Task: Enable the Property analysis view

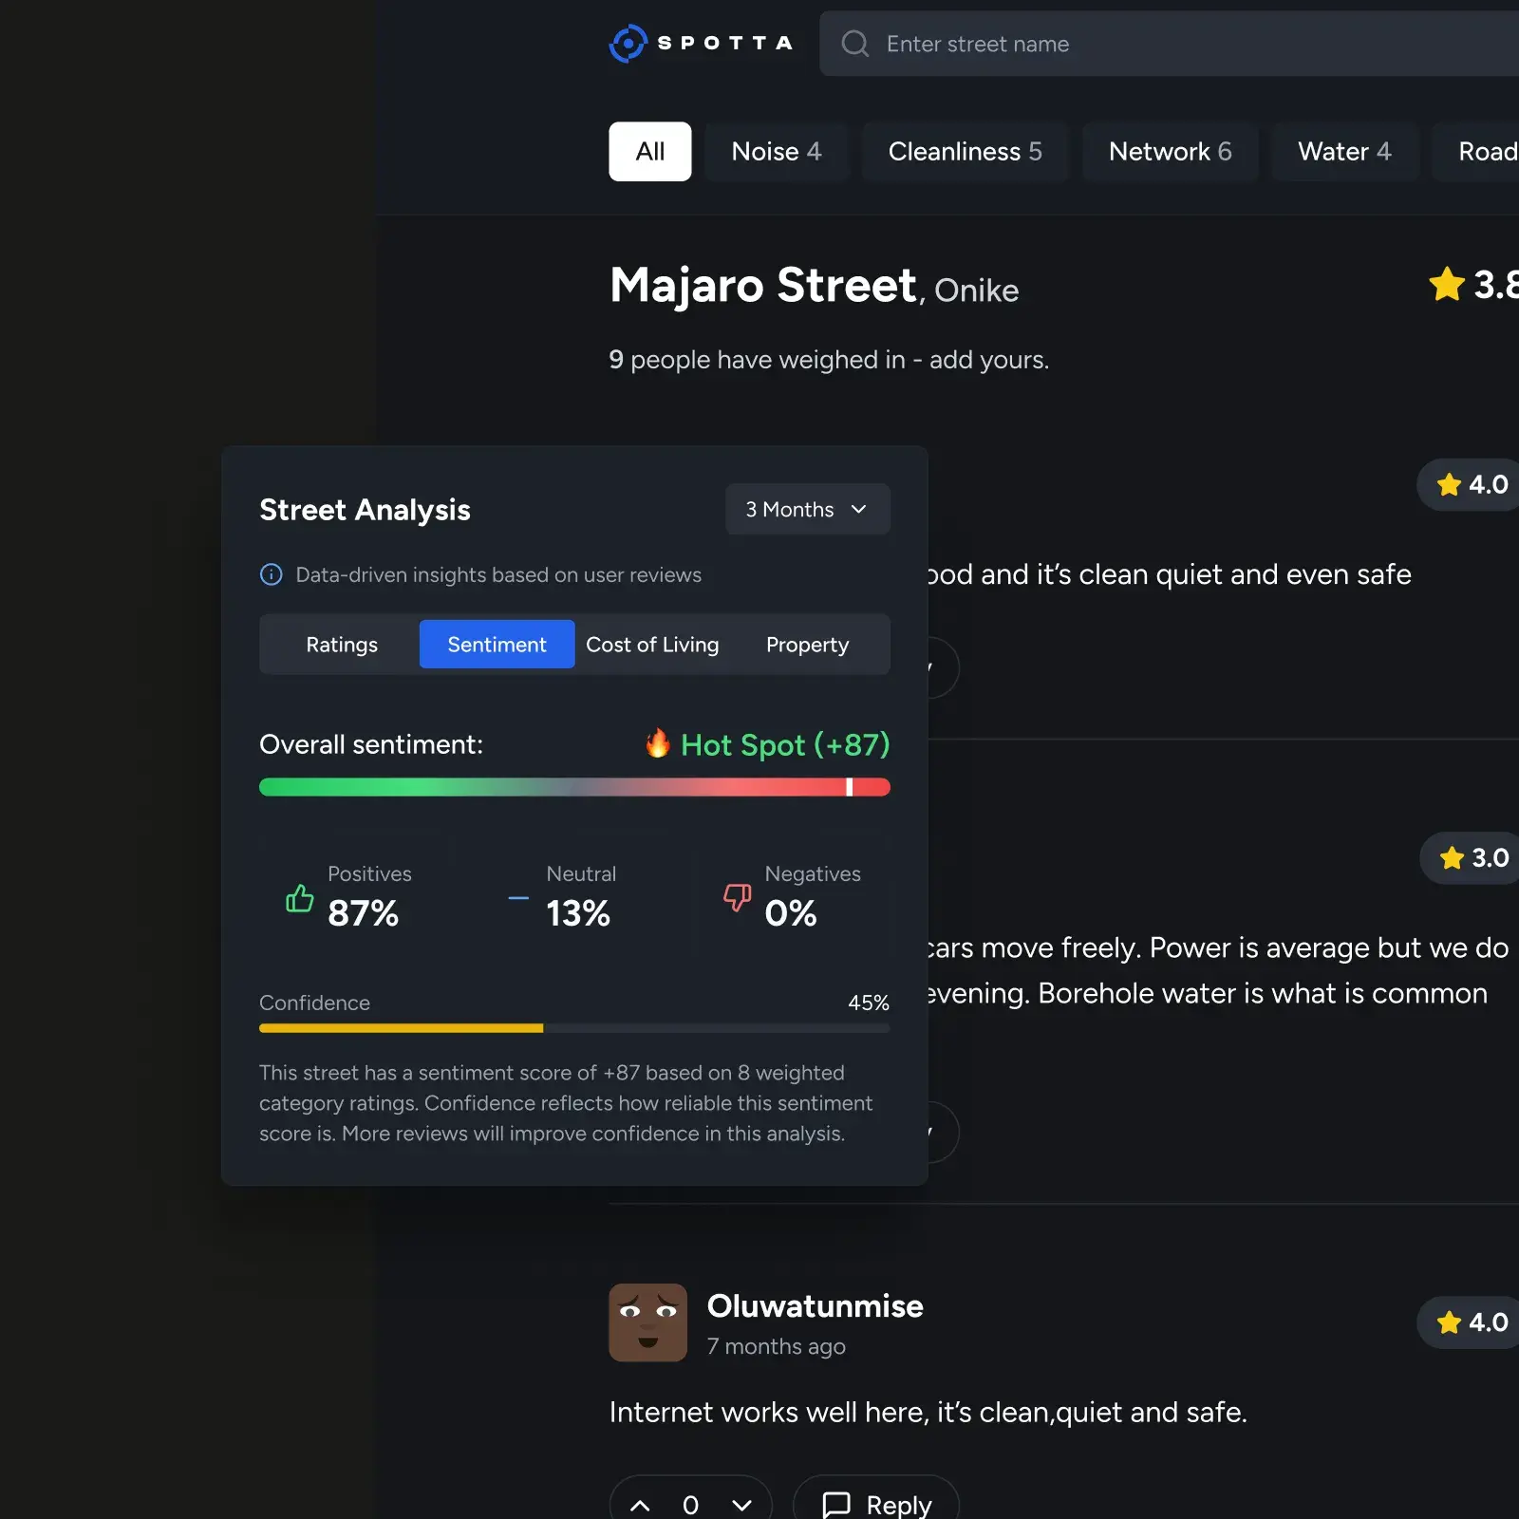Action: coord(807,644)
